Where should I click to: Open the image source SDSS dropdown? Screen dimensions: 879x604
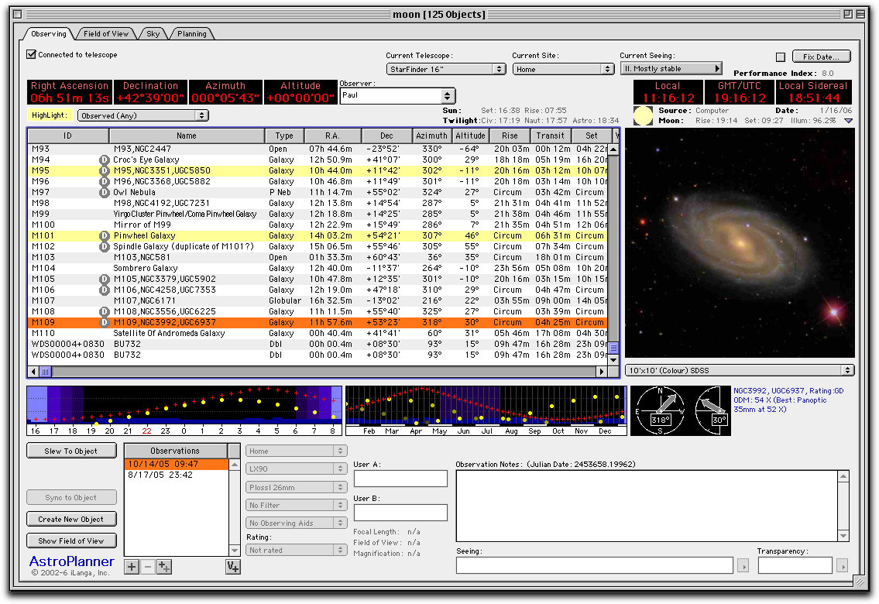coord(739,371)
